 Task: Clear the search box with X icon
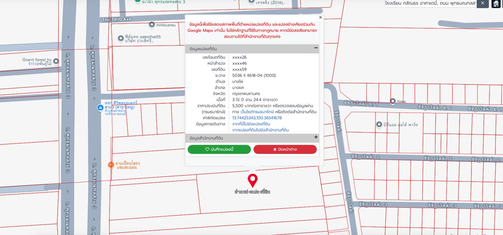point(483,3)
